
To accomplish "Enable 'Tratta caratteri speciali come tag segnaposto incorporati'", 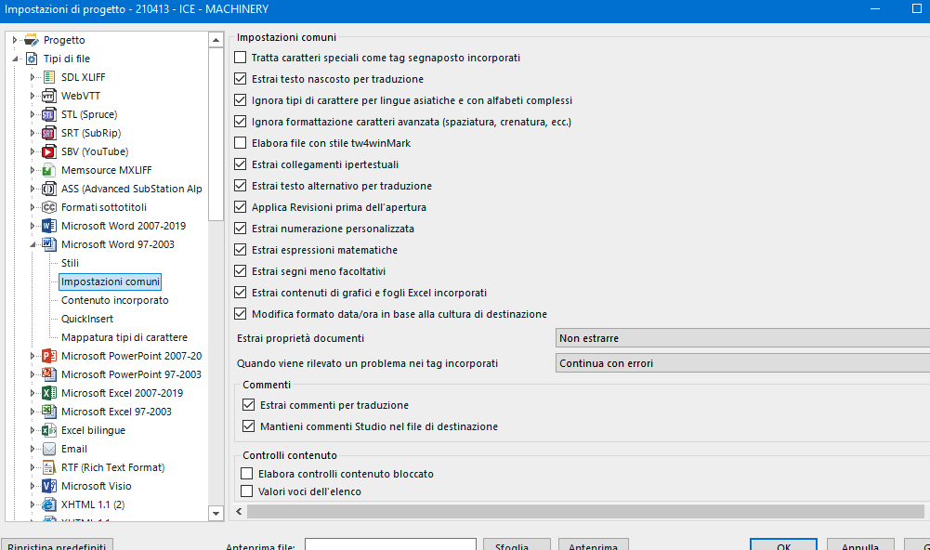I will (x=240, y=57).
